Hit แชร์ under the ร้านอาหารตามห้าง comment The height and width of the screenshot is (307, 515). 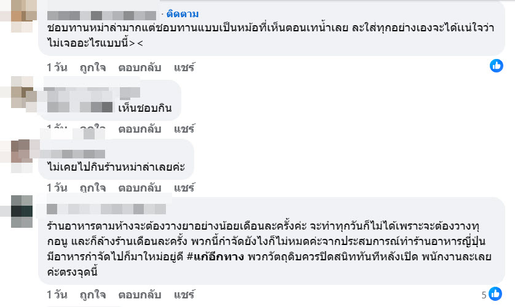click(x=184, y=294)
